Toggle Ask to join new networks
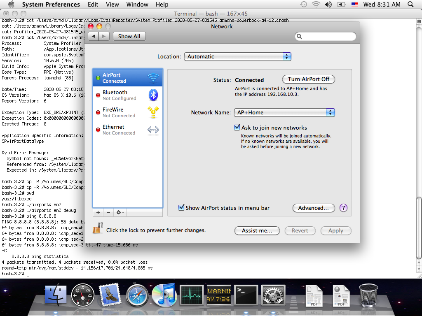Image resolution: width=422 pixels, height=316 pixels. (237, 128)
